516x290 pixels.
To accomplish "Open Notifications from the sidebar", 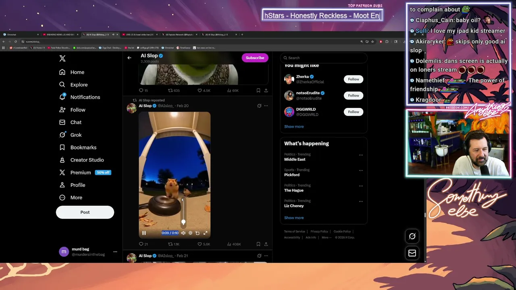I will (80, 97).
